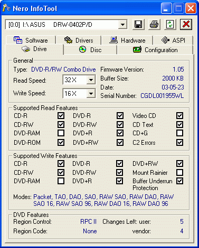Click the floppy disk save icon

(138, 24)
